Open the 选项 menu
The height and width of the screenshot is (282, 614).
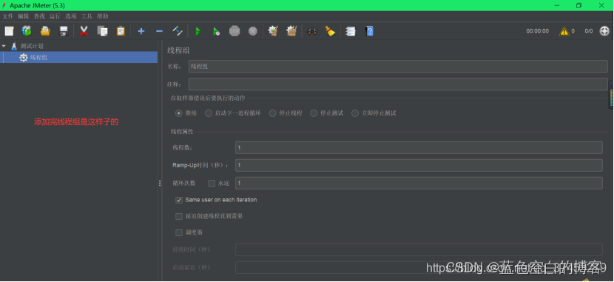pos(71,16)
